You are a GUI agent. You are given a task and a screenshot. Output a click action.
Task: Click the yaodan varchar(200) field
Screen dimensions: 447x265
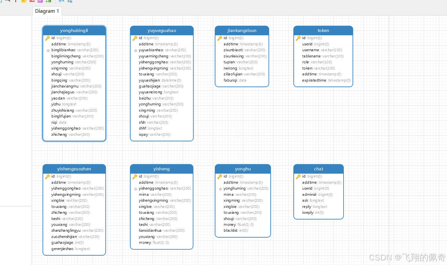[69, 98]
